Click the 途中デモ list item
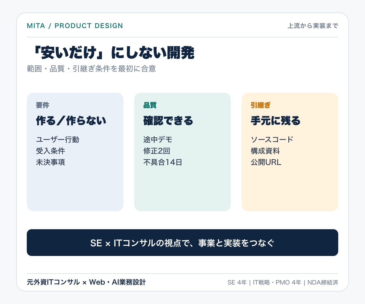The image size is (365, 304). click(x=158, y=140)
